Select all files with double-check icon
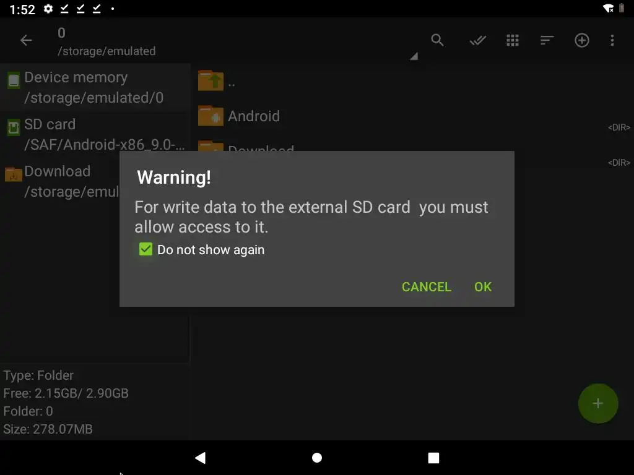The image size is (634, 475). click(x=477, y=40)
